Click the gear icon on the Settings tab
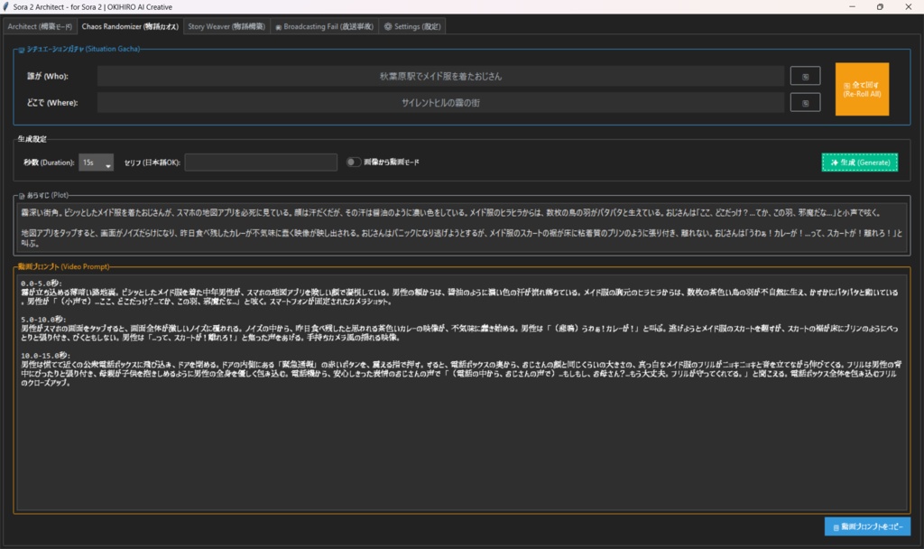Image resolution: width=924 pixels, height=549 pixels. (386, 26)
